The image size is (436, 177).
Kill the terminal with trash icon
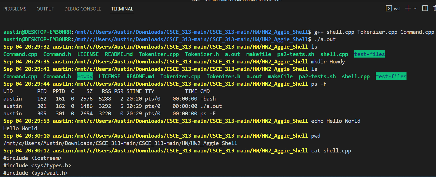pos(434,8)
